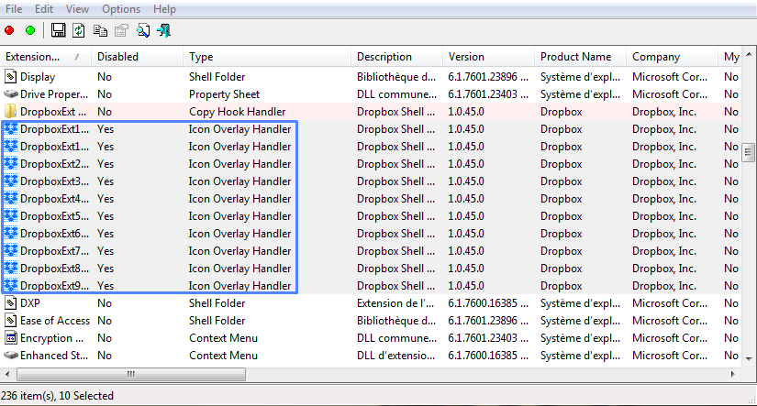Viewport: 757px width, 406px height.
Task: Open Properties via the toolbar icon
Action: (x=121, y=30)
